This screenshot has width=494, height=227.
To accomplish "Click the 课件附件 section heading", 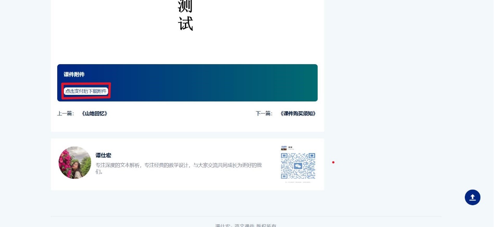I will pos(74,75).
